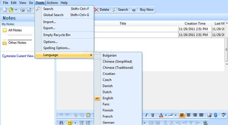This screenshot has height=125, width=228.
Task: Open the highlight color dropdown arrow
Action: point(176,115)
